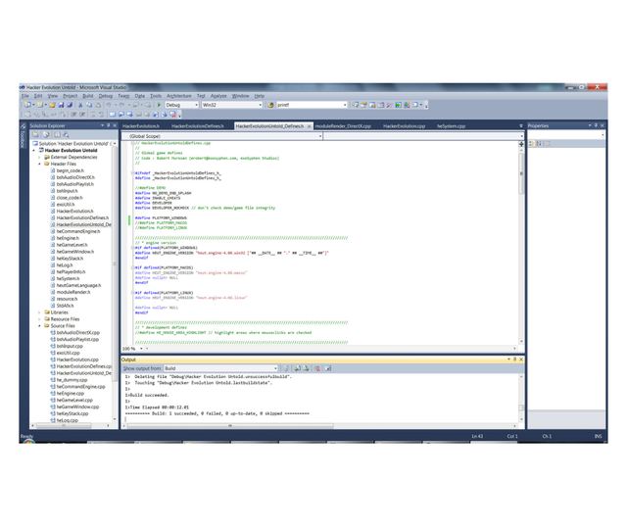Collapse the Source Files folder
The image size is (627, 527).
coord(39,326)
